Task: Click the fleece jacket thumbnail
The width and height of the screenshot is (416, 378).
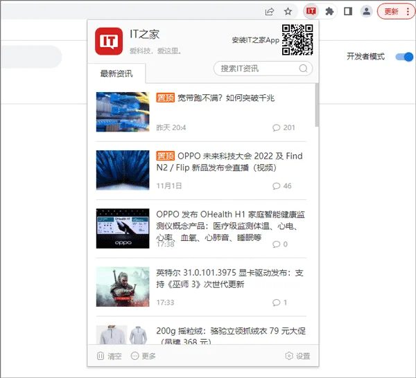Action: pos(123,335)
